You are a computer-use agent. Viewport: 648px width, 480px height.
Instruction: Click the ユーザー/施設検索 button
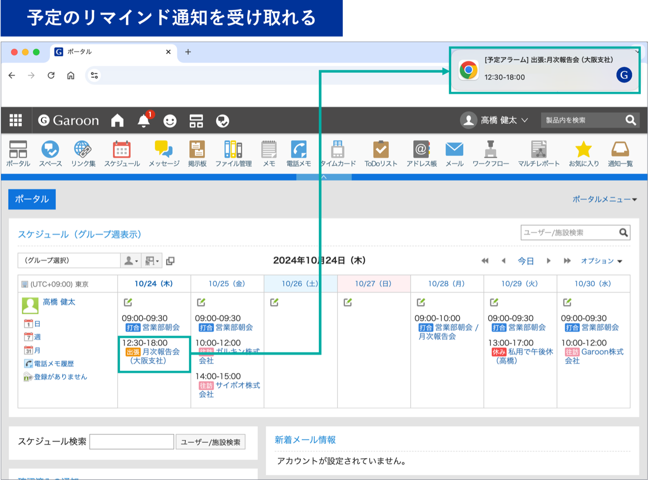click(210, 442)
